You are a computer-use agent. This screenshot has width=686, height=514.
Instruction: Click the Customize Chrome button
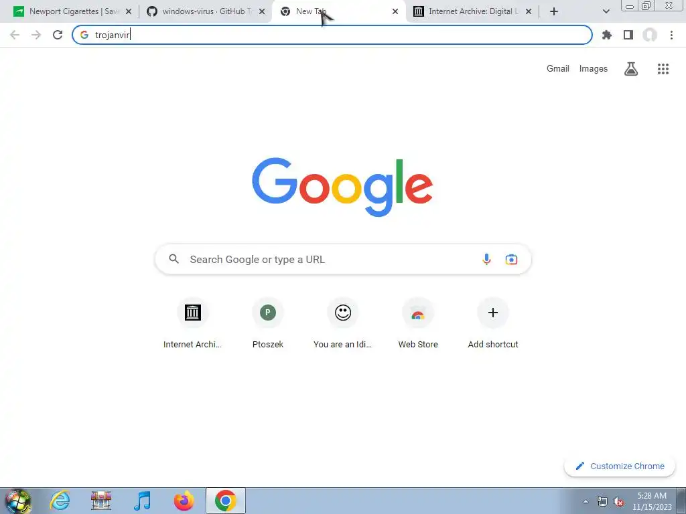[620, 466]
